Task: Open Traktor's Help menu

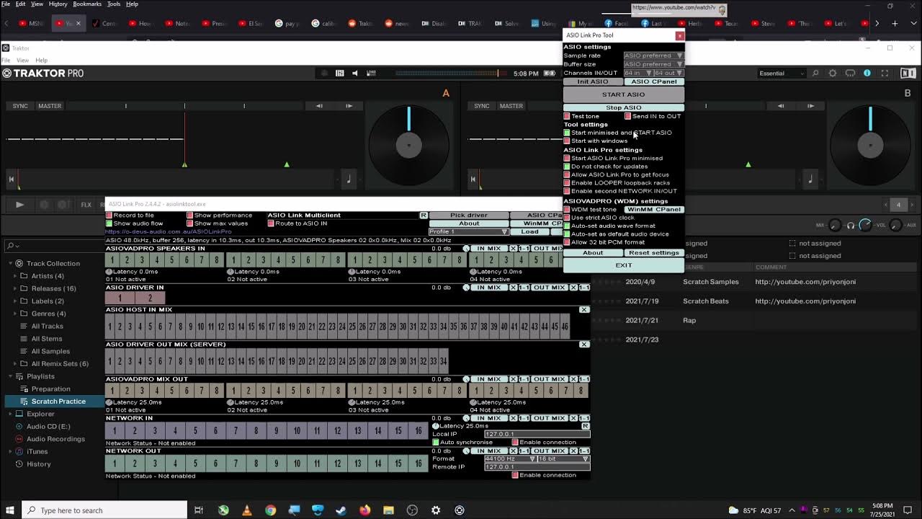Action: [41, 60]
